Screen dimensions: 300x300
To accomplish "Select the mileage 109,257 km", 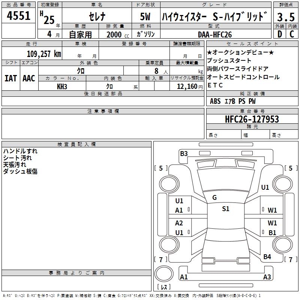I will [44, 54].
